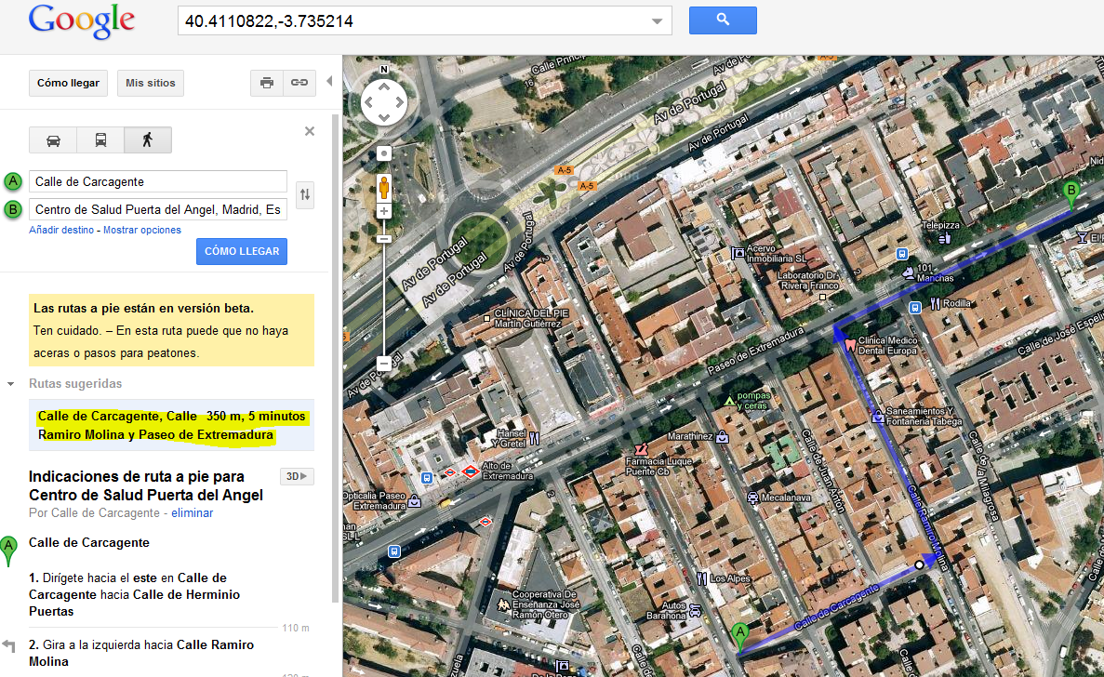Open the search box dropdown
Image resolution: width=1104 pixels, height=677 pixels.
tap(655, 20)
